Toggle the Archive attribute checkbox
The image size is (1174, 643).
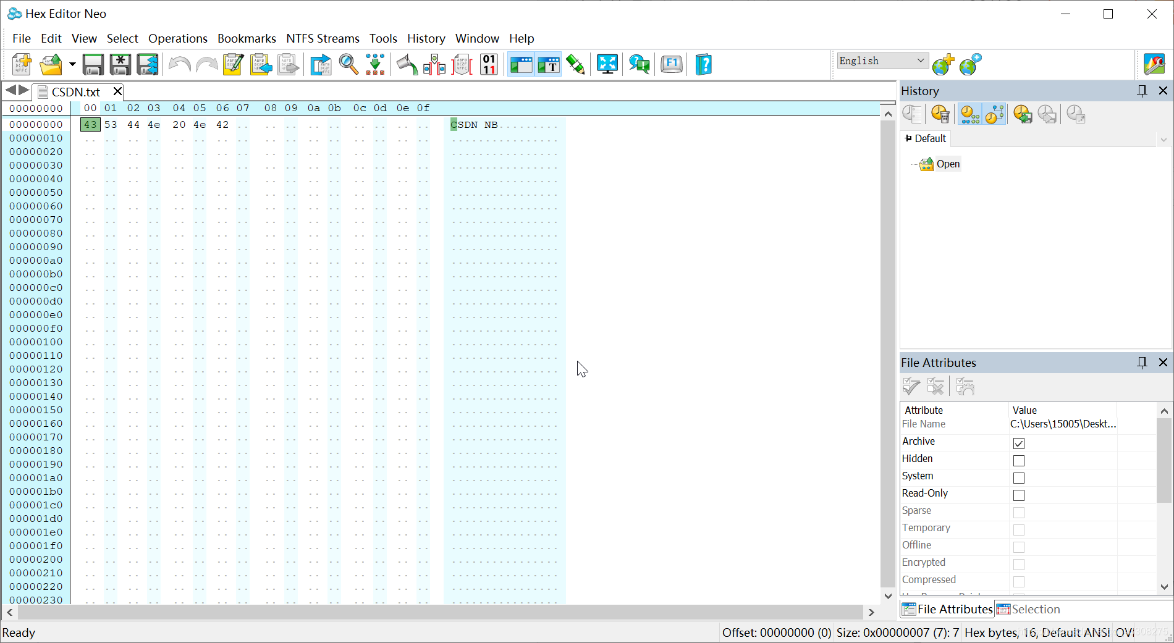(1019, 443)
